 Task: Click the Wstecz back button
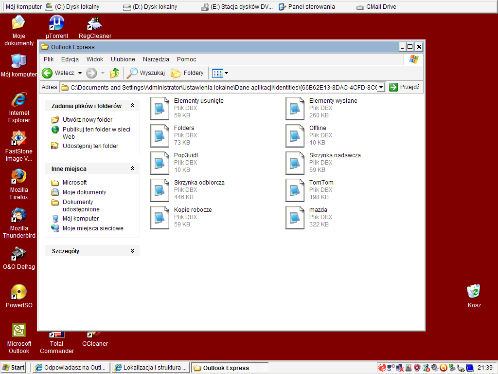58,73
